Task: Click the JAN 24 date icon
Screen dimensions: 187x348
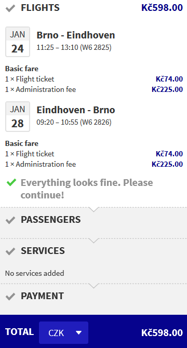Action: pyautogui.click(x=18, y=42)
